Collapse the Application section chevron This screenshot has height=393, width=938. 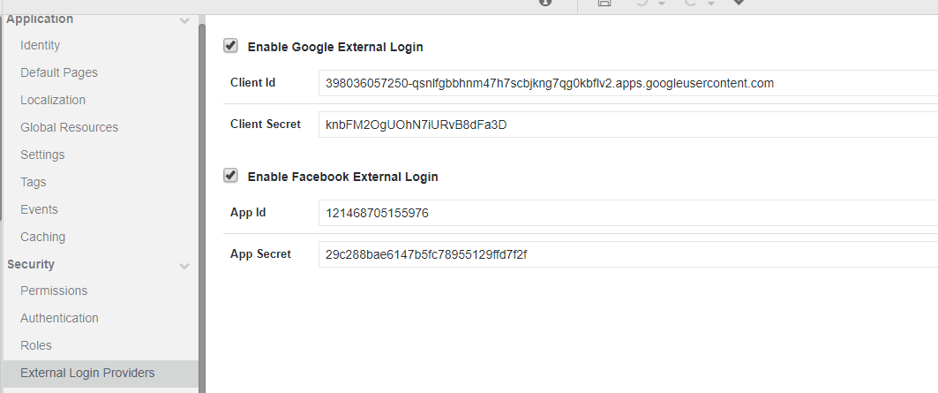coord(184,21)
